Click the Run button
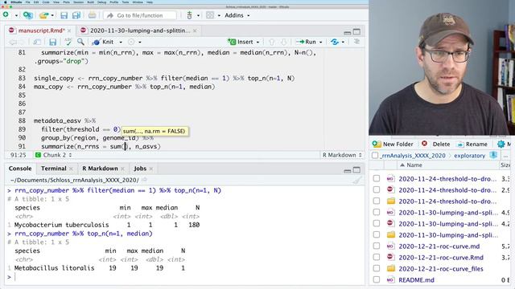The image size is (515, 289). [306, 42]
